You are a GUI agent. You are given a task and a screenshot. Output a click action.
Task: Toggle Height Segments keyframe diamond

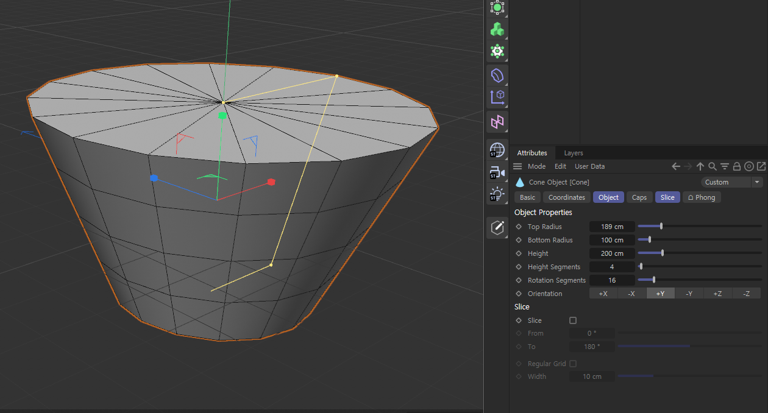519,267
